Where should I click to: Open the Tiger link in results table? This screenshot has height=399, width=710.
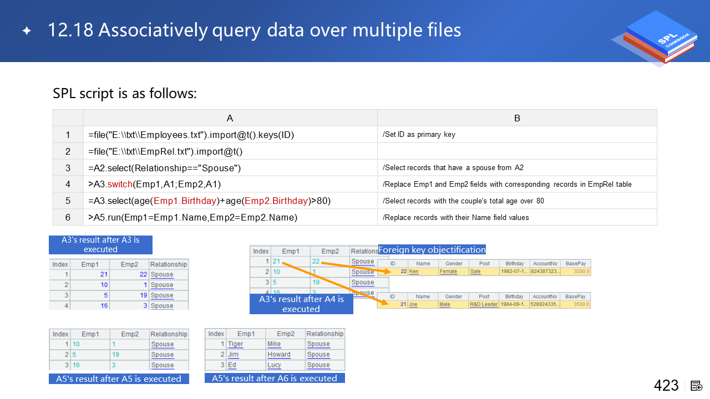pyautogui.click(x=235, y=344)
